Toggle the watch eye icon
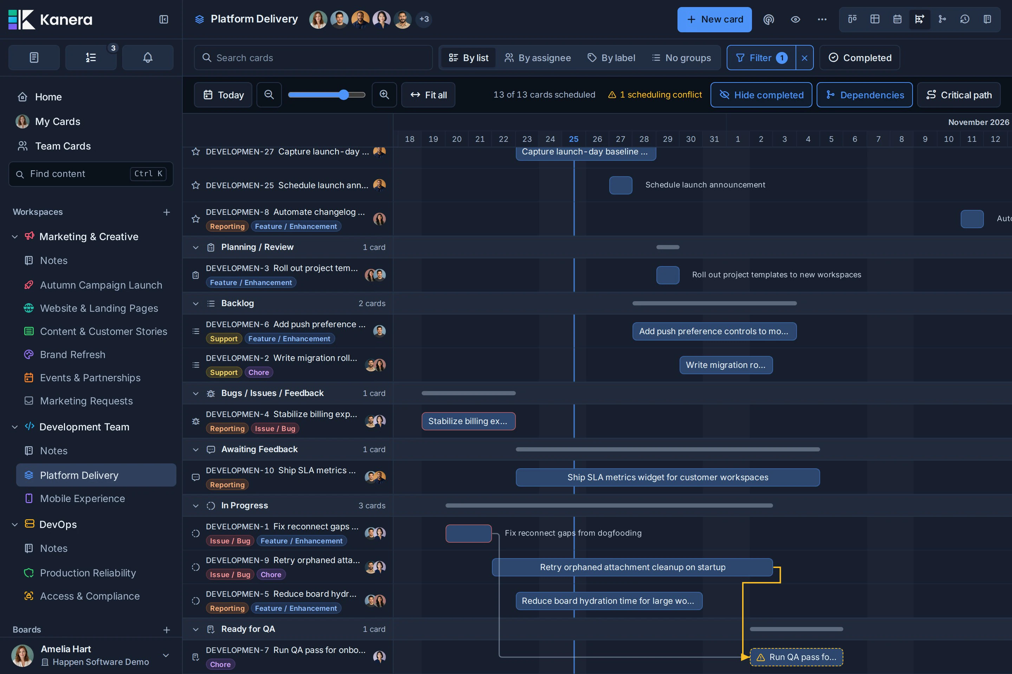Screen dimensions: 1012x674 click(x=795, y=19)
